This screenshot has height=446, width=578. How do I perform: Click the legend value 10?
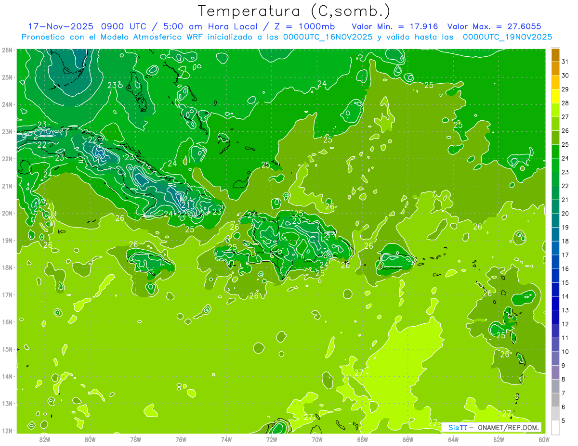[x=565, y=352]
